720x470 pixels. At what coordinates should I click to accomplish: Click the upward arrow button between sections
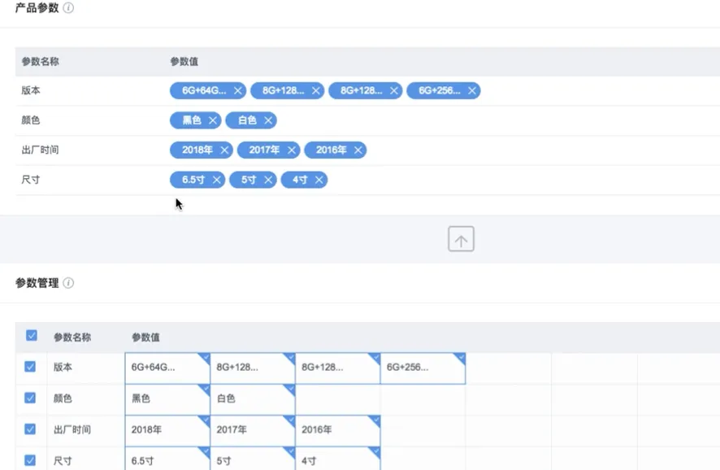click(x=461, y=239)
